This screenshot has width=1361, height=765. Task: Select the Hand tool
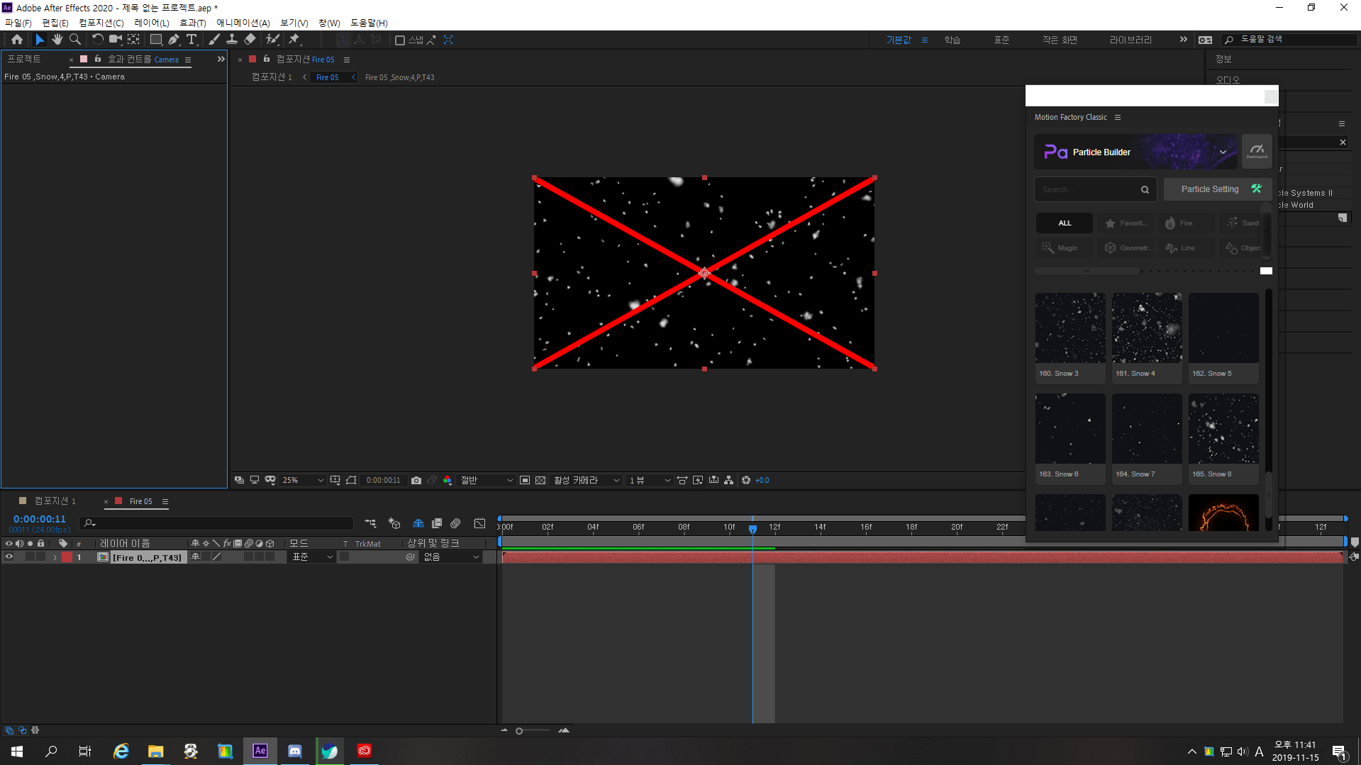tap(57, 39)
